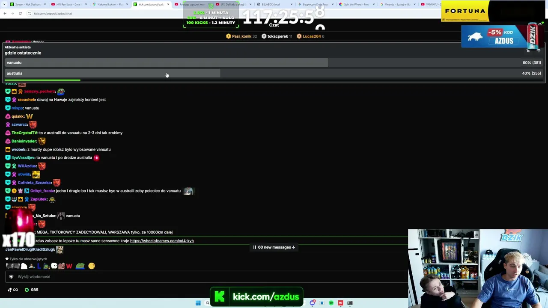The image size is (548, 308).
Task: Click TheCrystalTV username in chat
Action: pyautogui.click(x=25, y=133)
